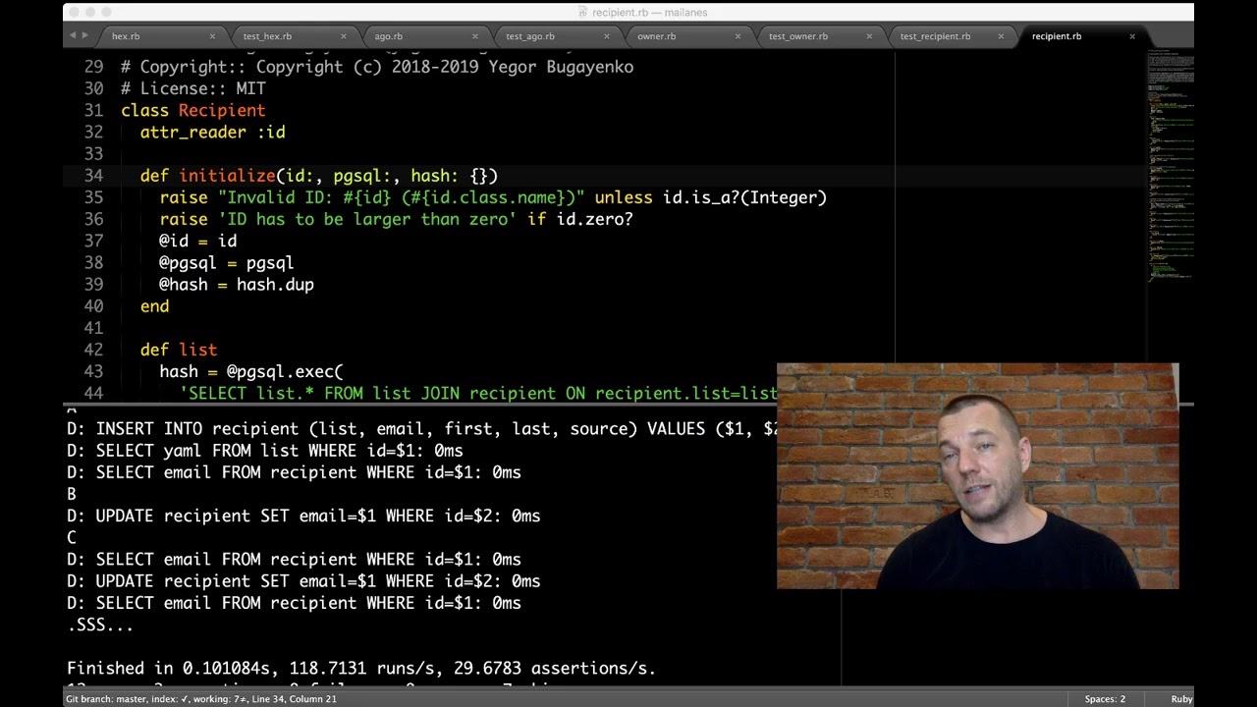The height and width of the screenshot is (707, 1257).
Task: Click the 'hash = @pgsql.exec(' line
Action: tap(250, 371)
